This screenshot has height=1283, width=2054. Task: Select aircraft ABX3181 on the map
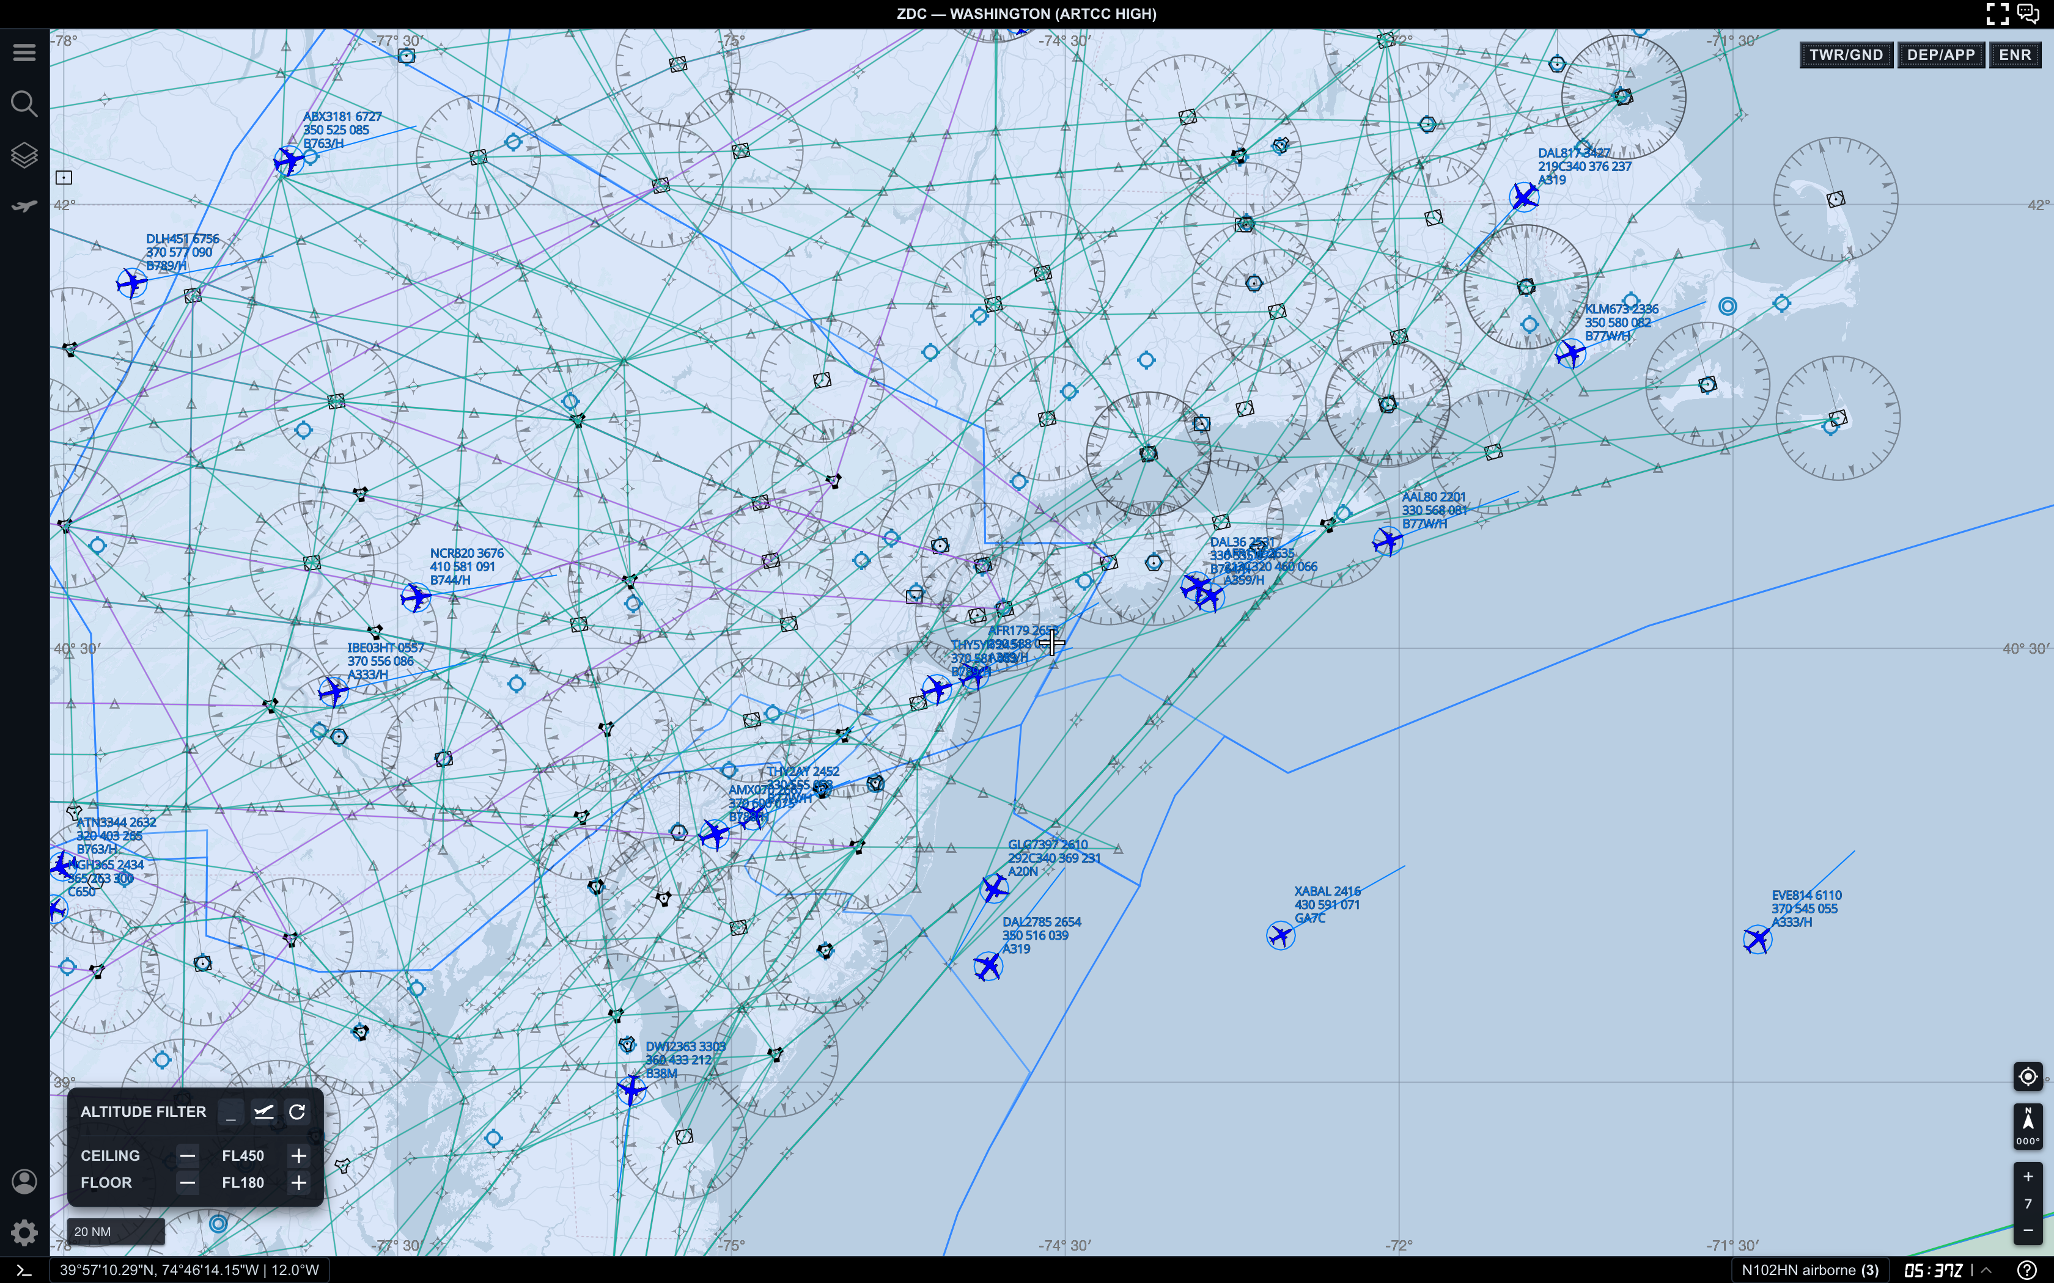click(x=289, y=160)
